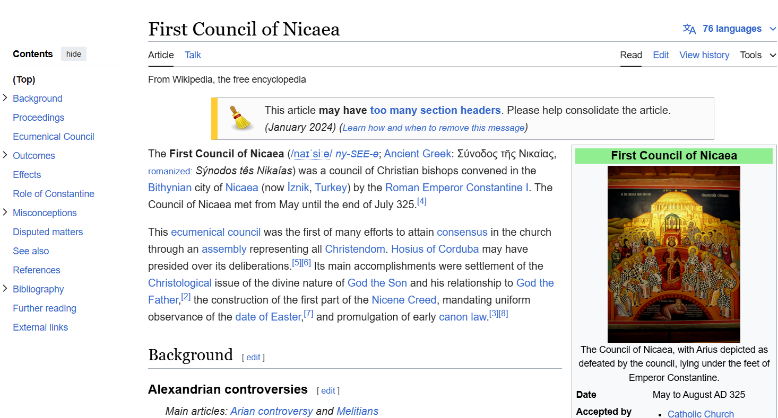The width and height of the screenshot is (778, 418).
Task: Click 'May to August AD 325' date value
Action: [699, 395]
